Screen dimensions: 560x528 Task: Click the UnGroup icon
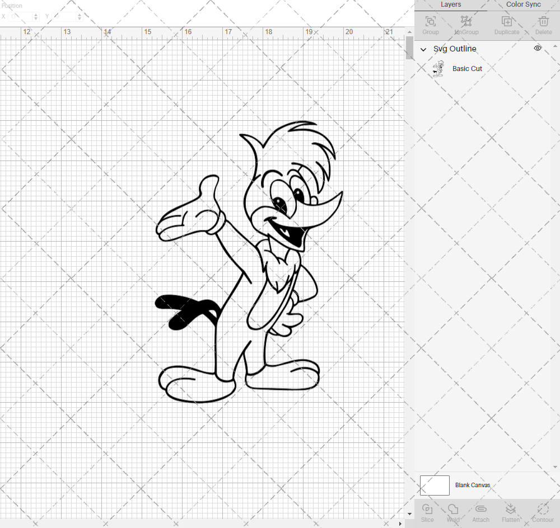tap(466, 21)
